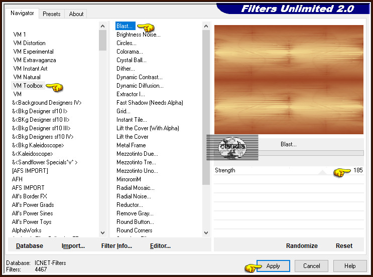This screenshot has width=373, height=277.
Task: Select &<Bkg Designer sf10 III> category
Action: coord(41,128)
